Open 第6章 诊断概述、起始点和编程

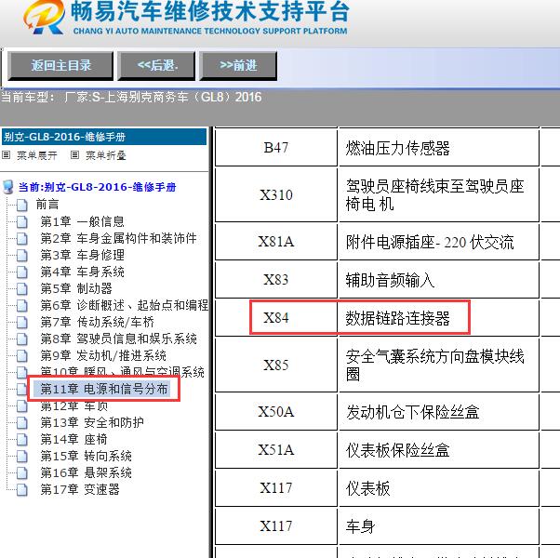pyautogui.click(x=125, y=305)
